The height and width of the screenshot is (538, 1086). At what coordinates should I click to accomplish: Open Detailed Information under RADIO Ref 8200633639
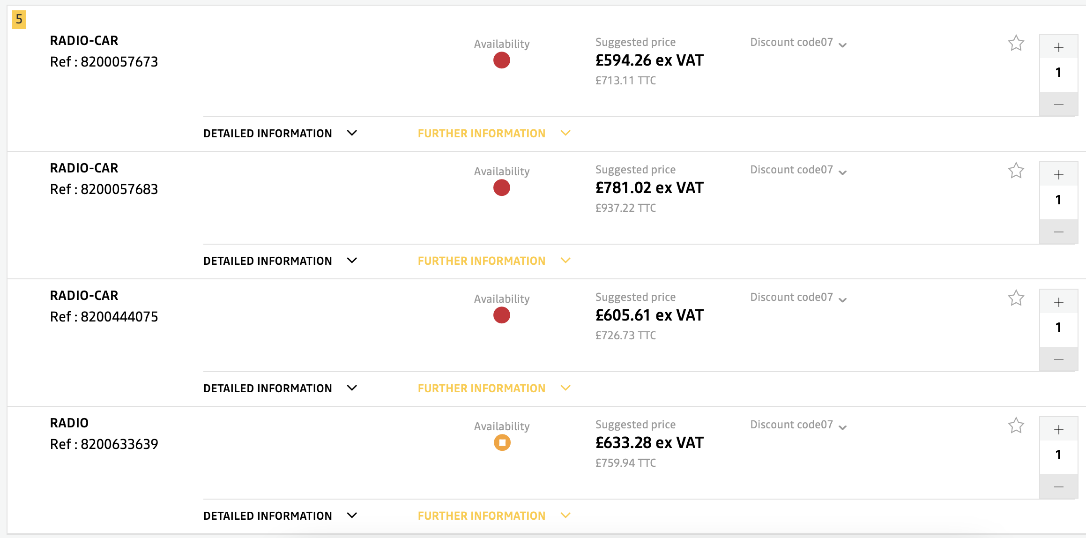280,516
